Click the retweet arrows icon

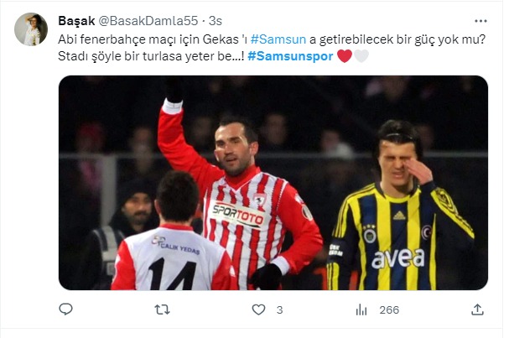162,309
